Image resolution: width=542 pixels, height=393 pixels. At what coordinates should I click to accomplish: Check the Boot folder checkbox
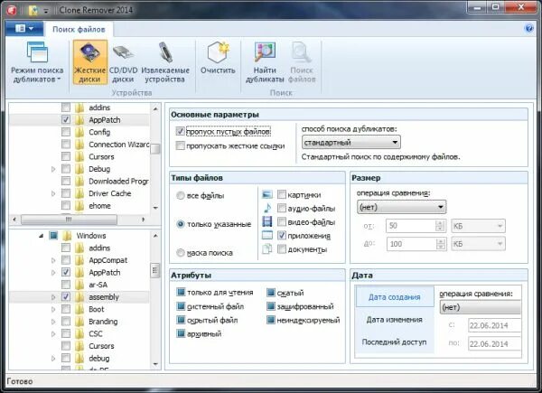click(x=66, y=309)
